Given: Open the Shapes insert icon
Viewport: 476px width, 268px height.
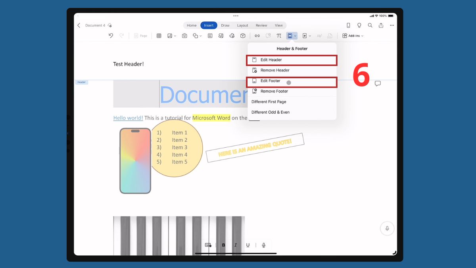Looking at the screenshot, I should (195, 36).
